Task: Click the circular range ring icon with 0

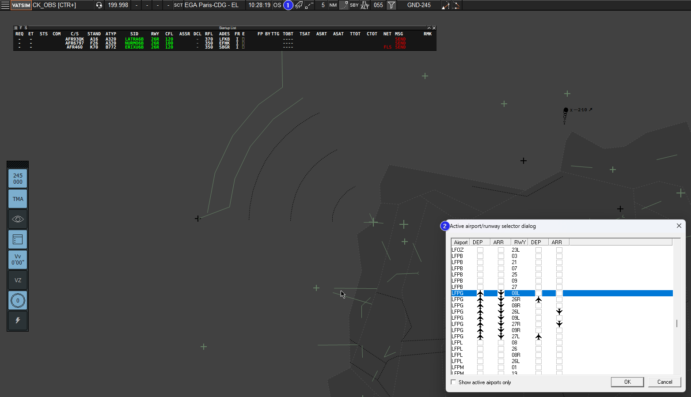Action: click(18, 300)
